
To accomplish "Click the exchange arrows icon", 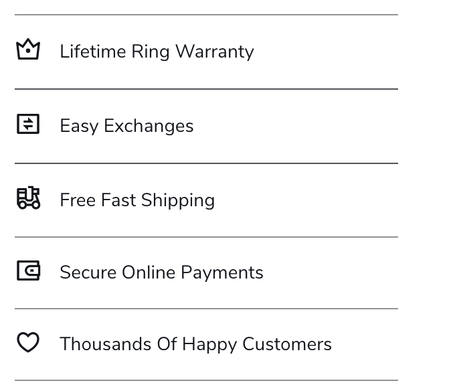I will (x=28, y=125).
